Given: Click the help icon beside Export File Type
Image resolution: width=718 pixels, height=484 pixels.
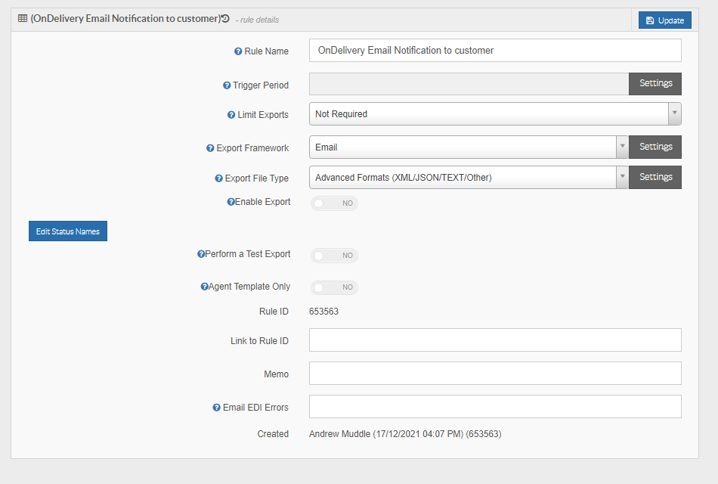Looking at the screenshot, I should pyautogui.click(x=219, y=178).
